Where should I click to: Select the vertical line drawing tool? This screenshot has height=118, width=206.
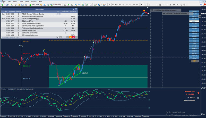[150, 5]
